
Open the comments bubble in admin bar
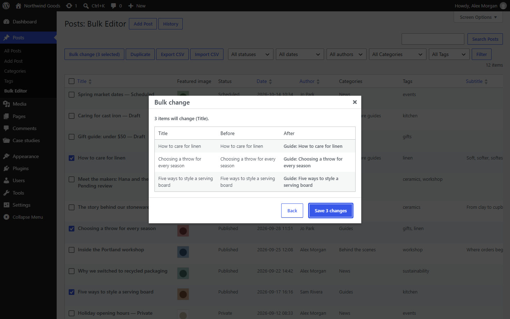click(113, 6)
